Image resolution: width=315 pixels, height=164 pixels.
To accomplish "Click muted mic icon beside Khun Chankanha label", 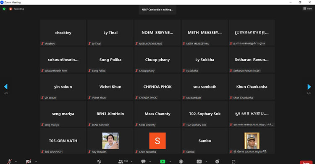I will tap(231, 98).
